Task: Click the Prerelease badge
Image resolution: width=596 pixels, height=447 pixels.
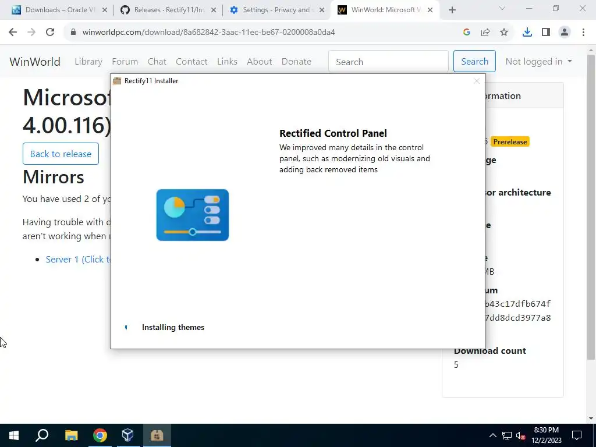Action: 510,142
